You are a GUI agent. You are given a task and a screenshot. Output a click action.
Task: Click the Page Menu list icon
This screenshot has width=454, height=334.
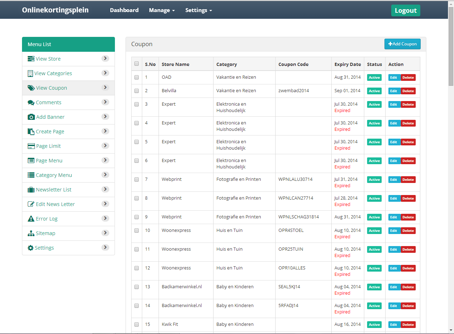31,161
